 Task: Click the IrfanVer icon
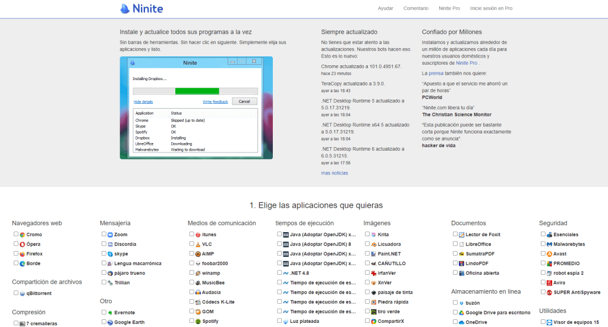(x=374, y=273)
